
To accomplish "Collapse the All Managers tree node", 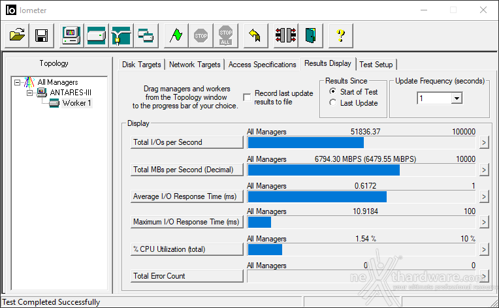I will (17, 82).
